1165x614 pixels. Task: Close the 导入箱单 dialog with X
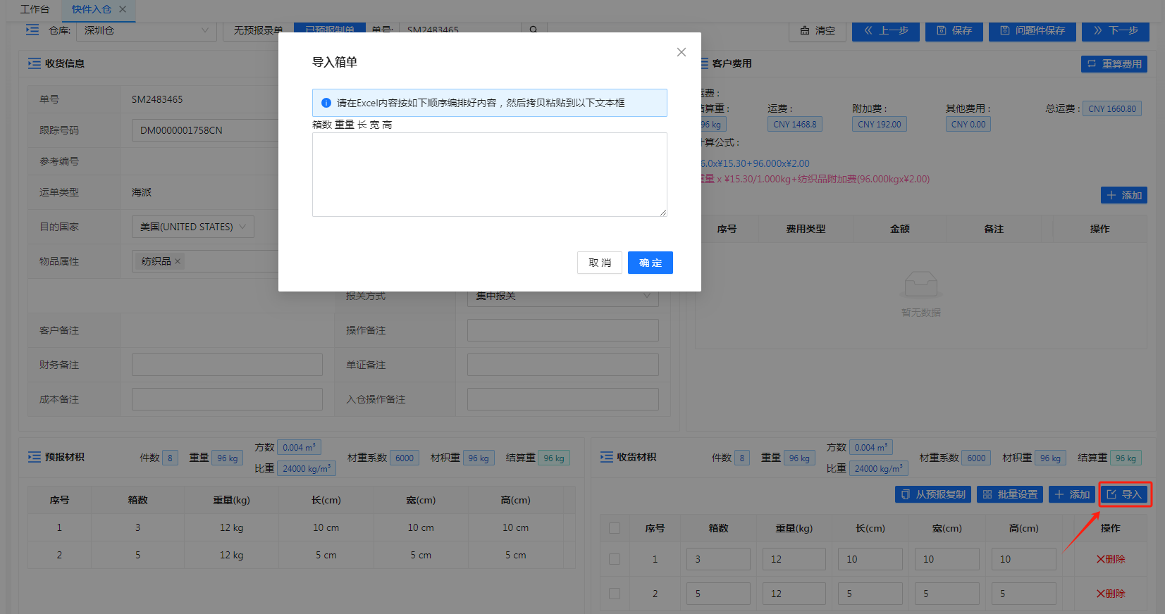(x=681, y=52)
